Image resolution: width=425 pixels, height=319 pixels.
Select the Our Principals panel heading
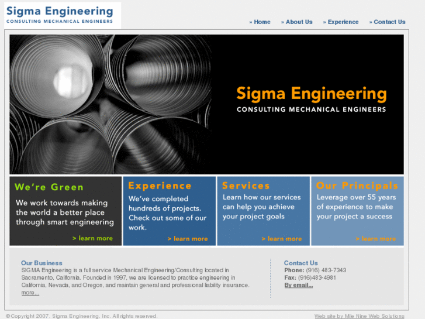tap(357, 186)
